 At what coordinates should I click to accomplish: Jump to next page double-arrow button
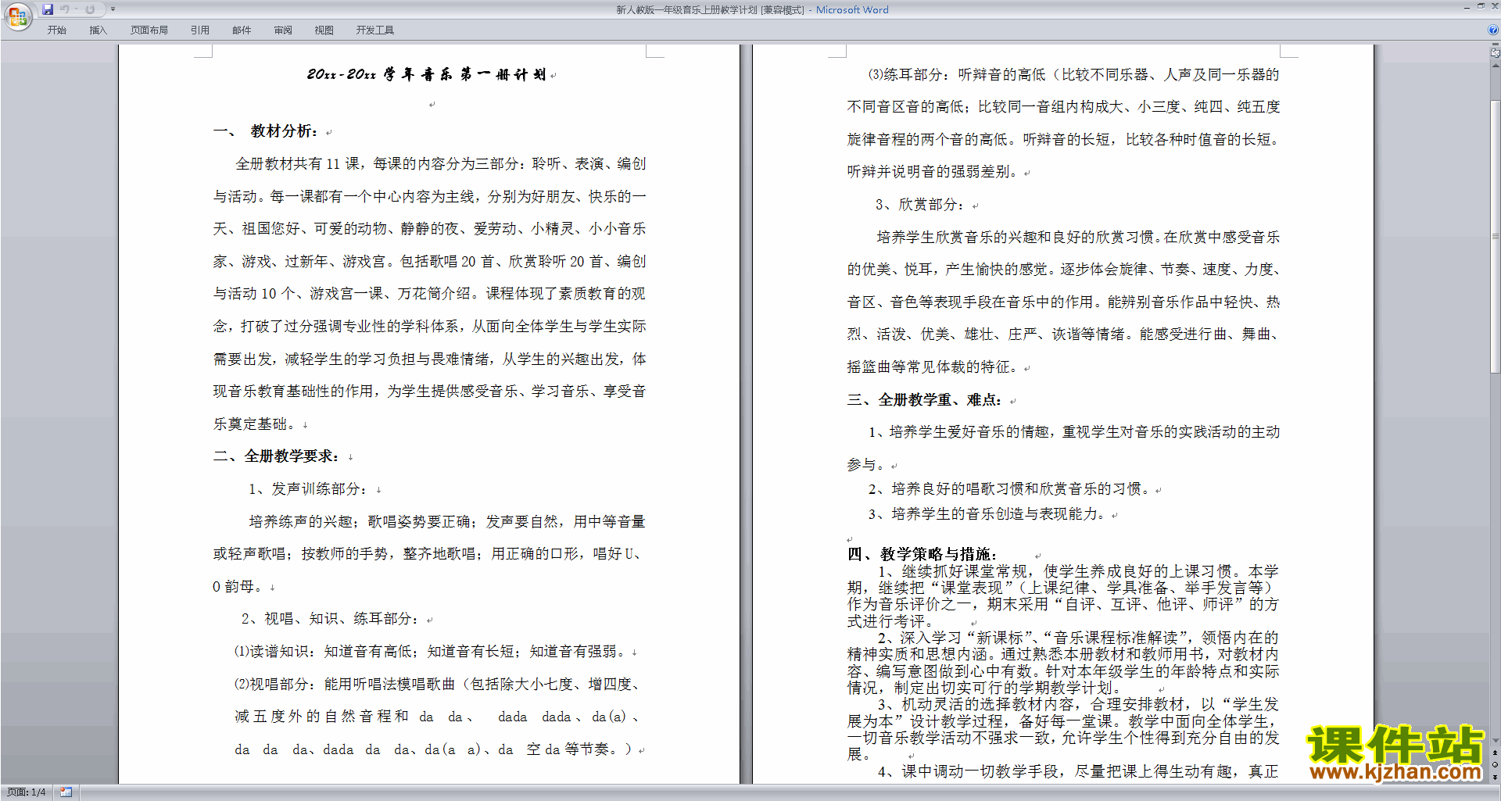(x=1495, y=777)
